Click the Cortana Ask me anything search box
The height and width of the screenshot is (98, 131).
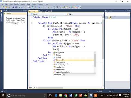point(26,96)
